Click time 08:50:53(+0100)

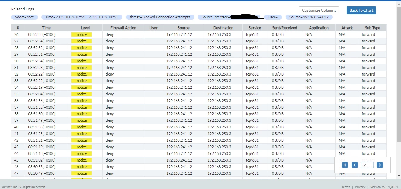point(42,167)
